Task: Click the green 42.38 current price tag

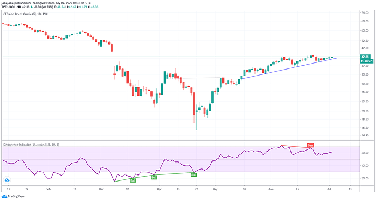Action: (365, 57)
